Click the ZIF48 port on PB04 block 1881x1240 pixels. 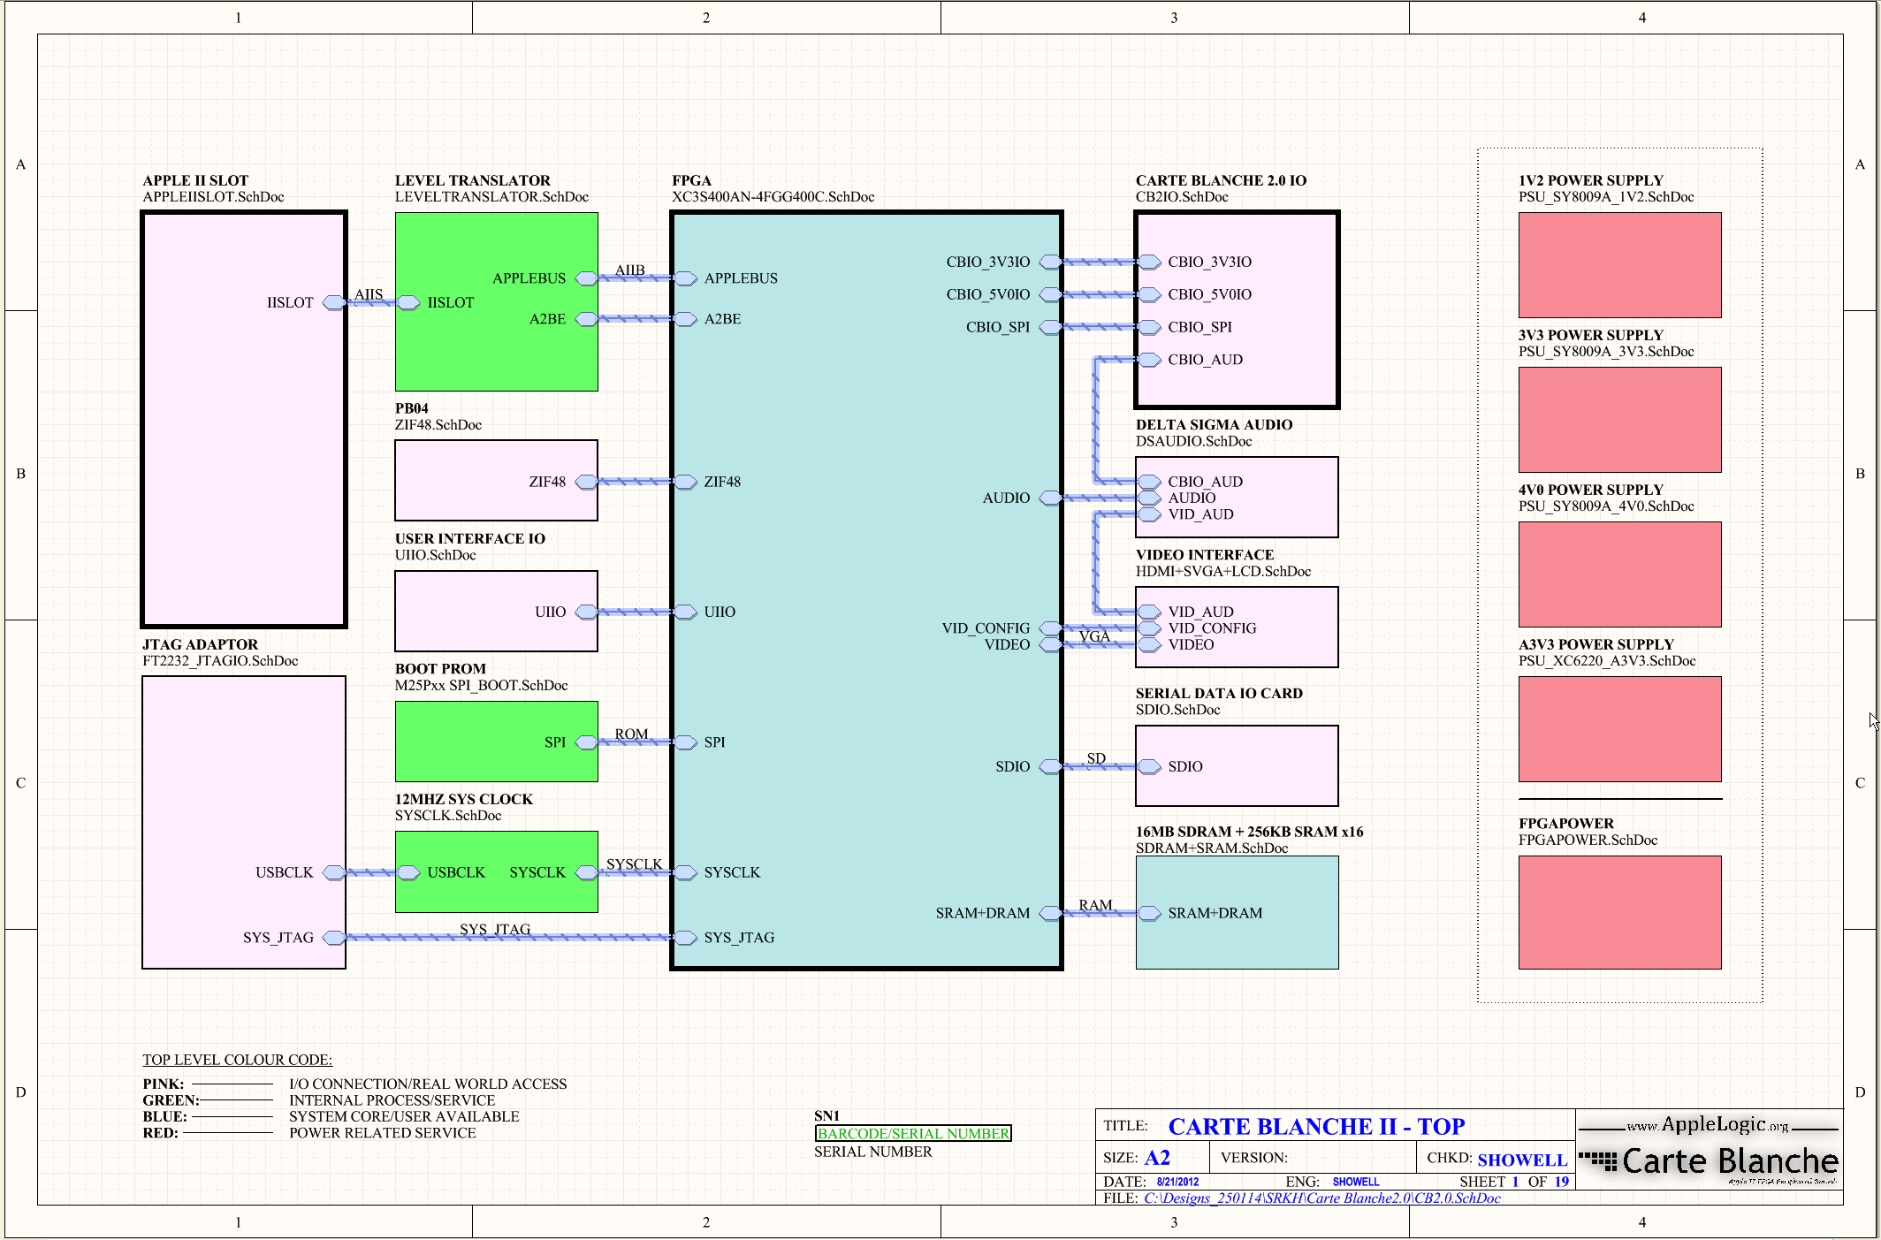(x=586, y=482)
